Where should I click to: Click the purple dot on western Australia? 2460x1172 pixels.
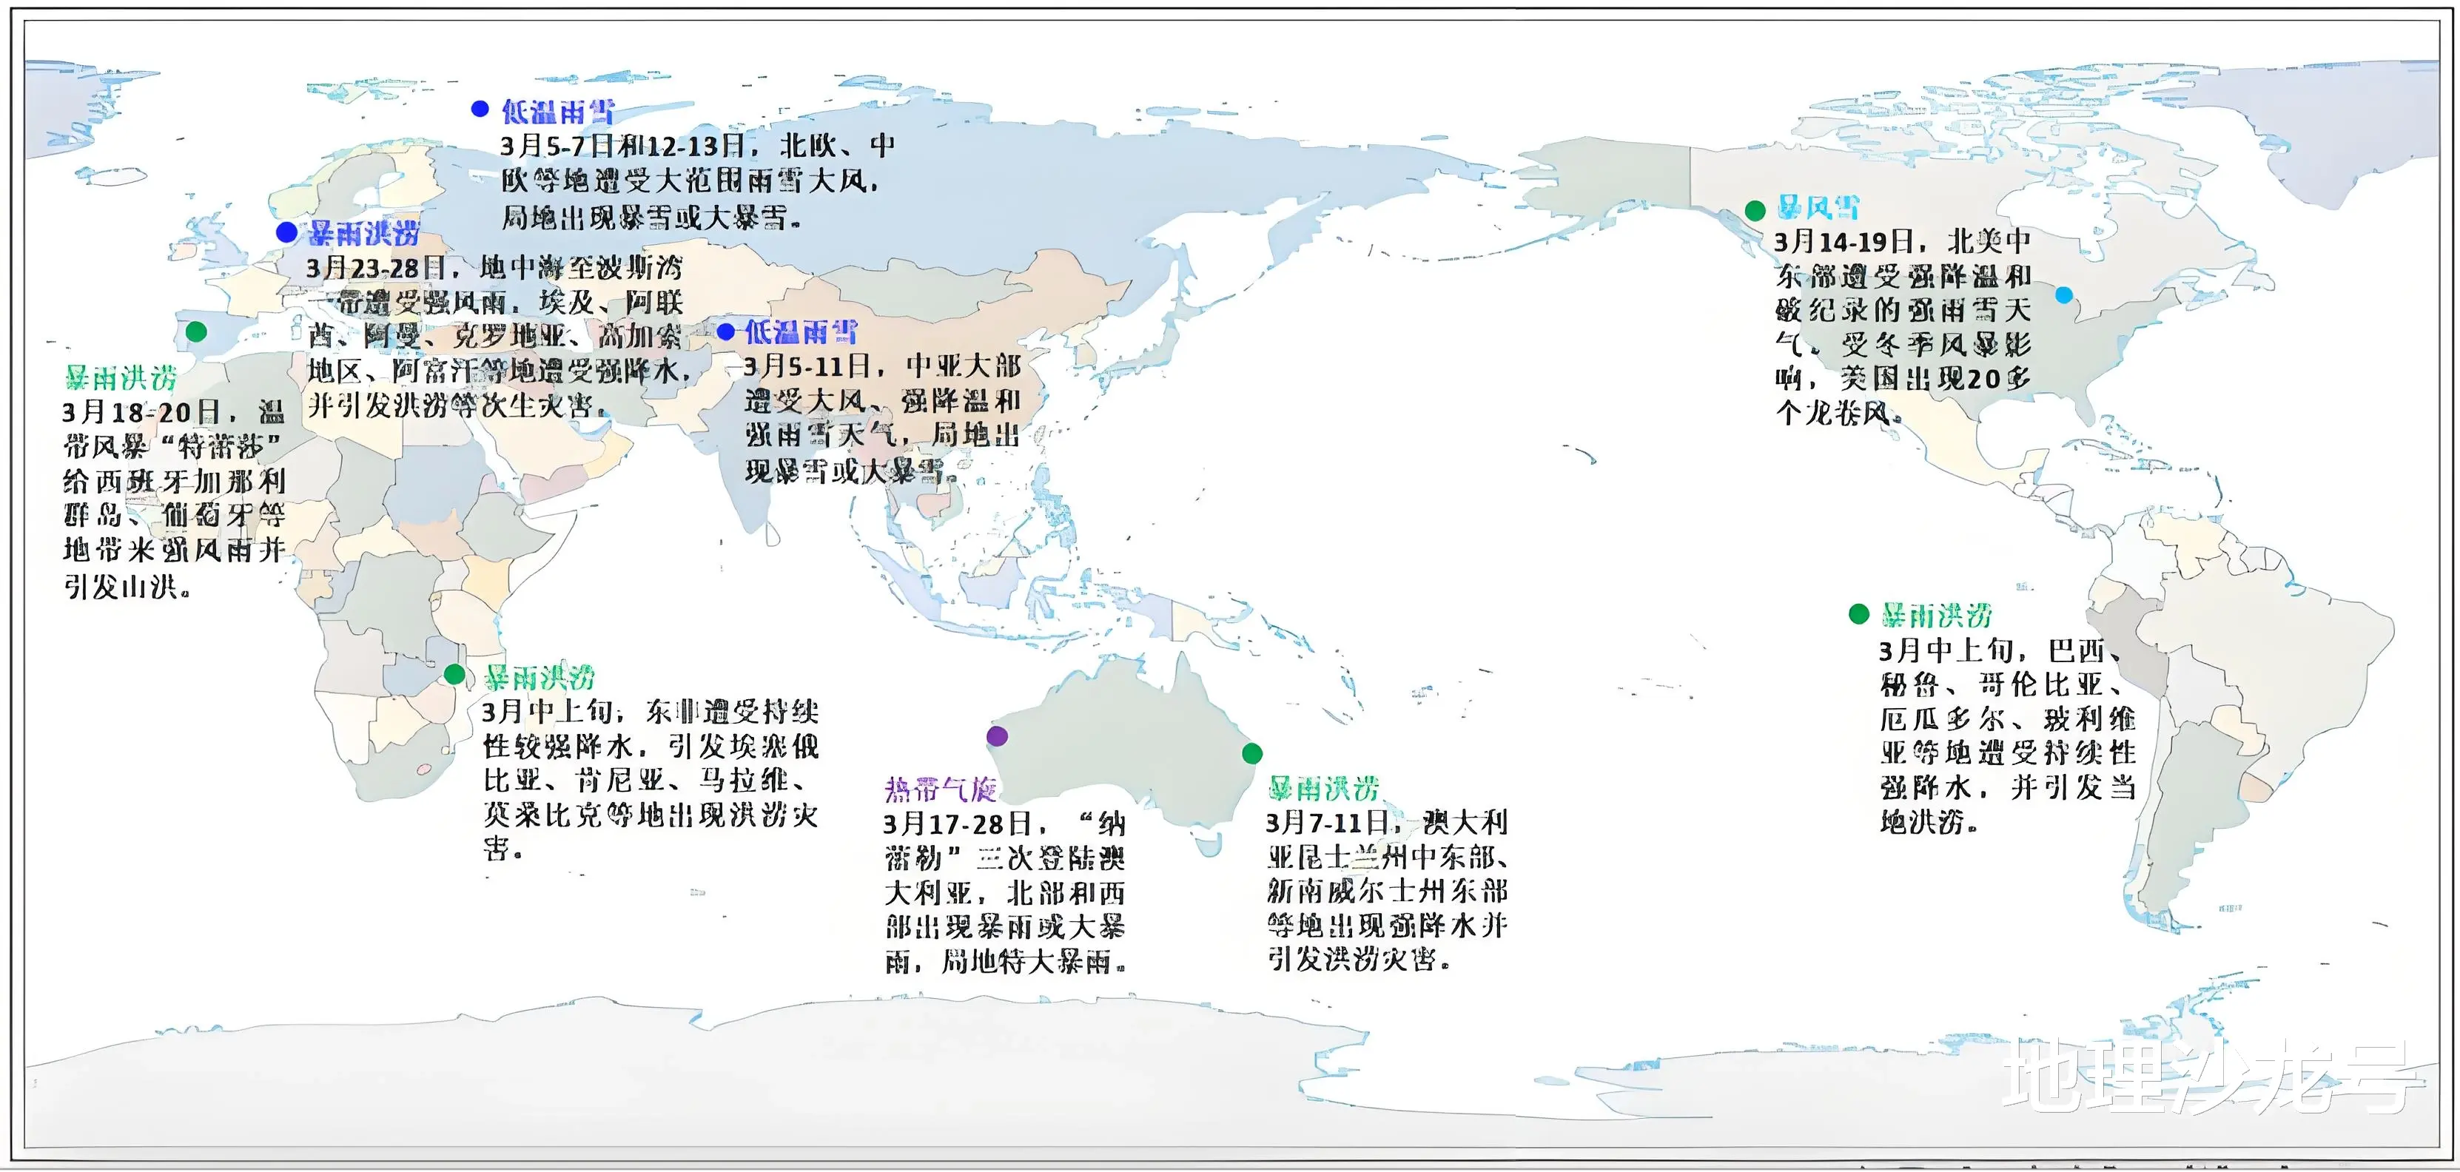[x=997, y=735]
